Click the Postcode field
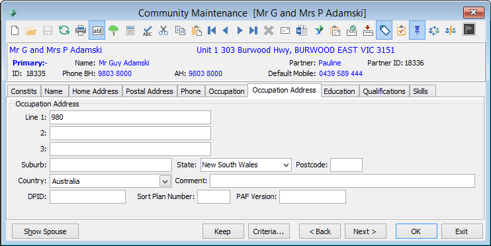 (346, 165)
